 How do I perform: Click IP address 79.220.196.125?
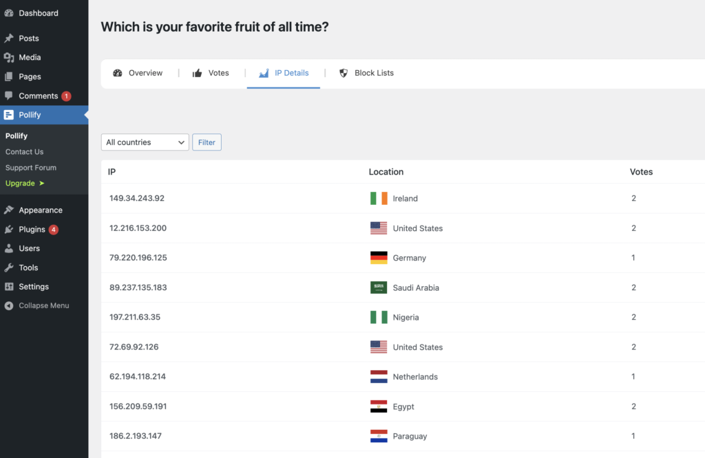pyautogui.click(x=138, y=258)
